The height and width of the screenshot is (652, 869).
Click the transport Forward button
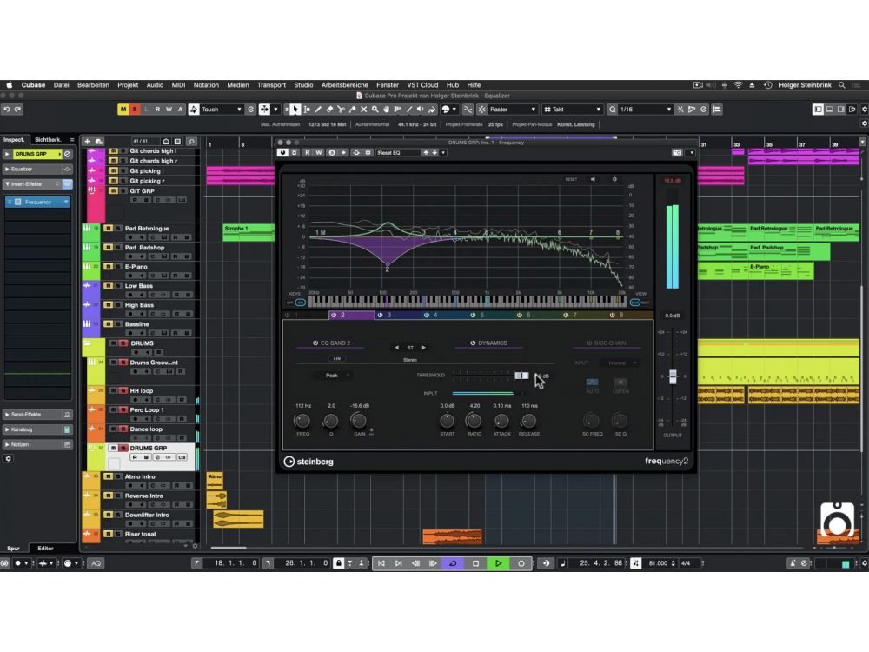click(x=433, y=563)
